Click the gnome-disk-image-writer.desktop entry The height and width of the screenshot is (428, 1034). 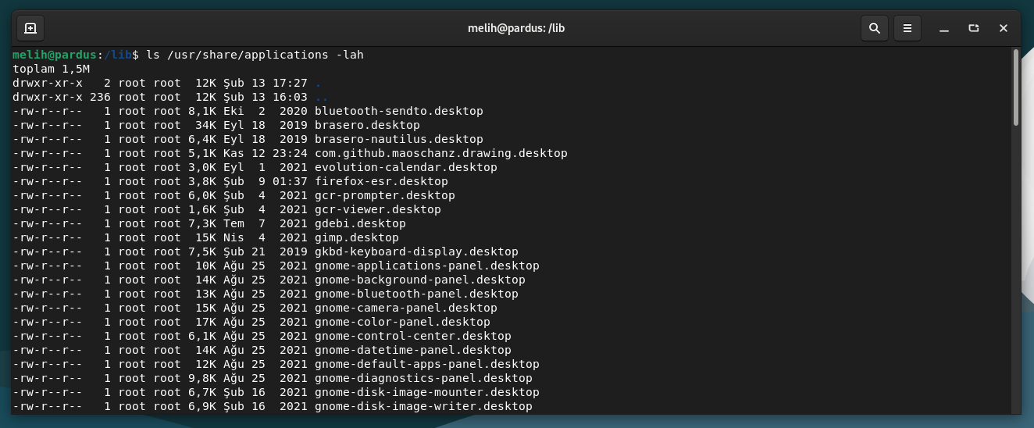point(423,406)
